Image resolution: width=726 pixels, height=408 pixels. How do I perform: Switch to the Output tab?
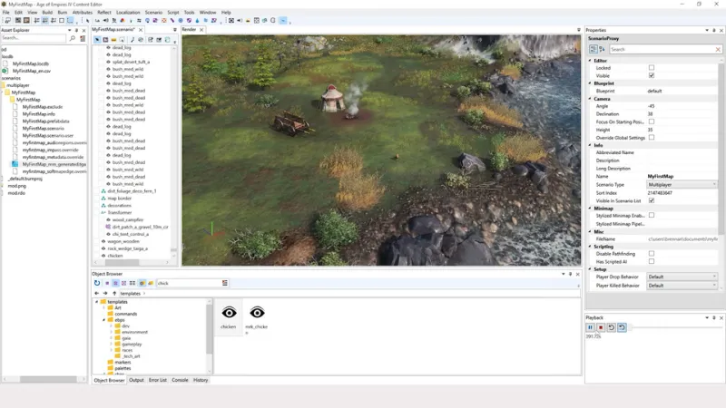click(136, 380)
